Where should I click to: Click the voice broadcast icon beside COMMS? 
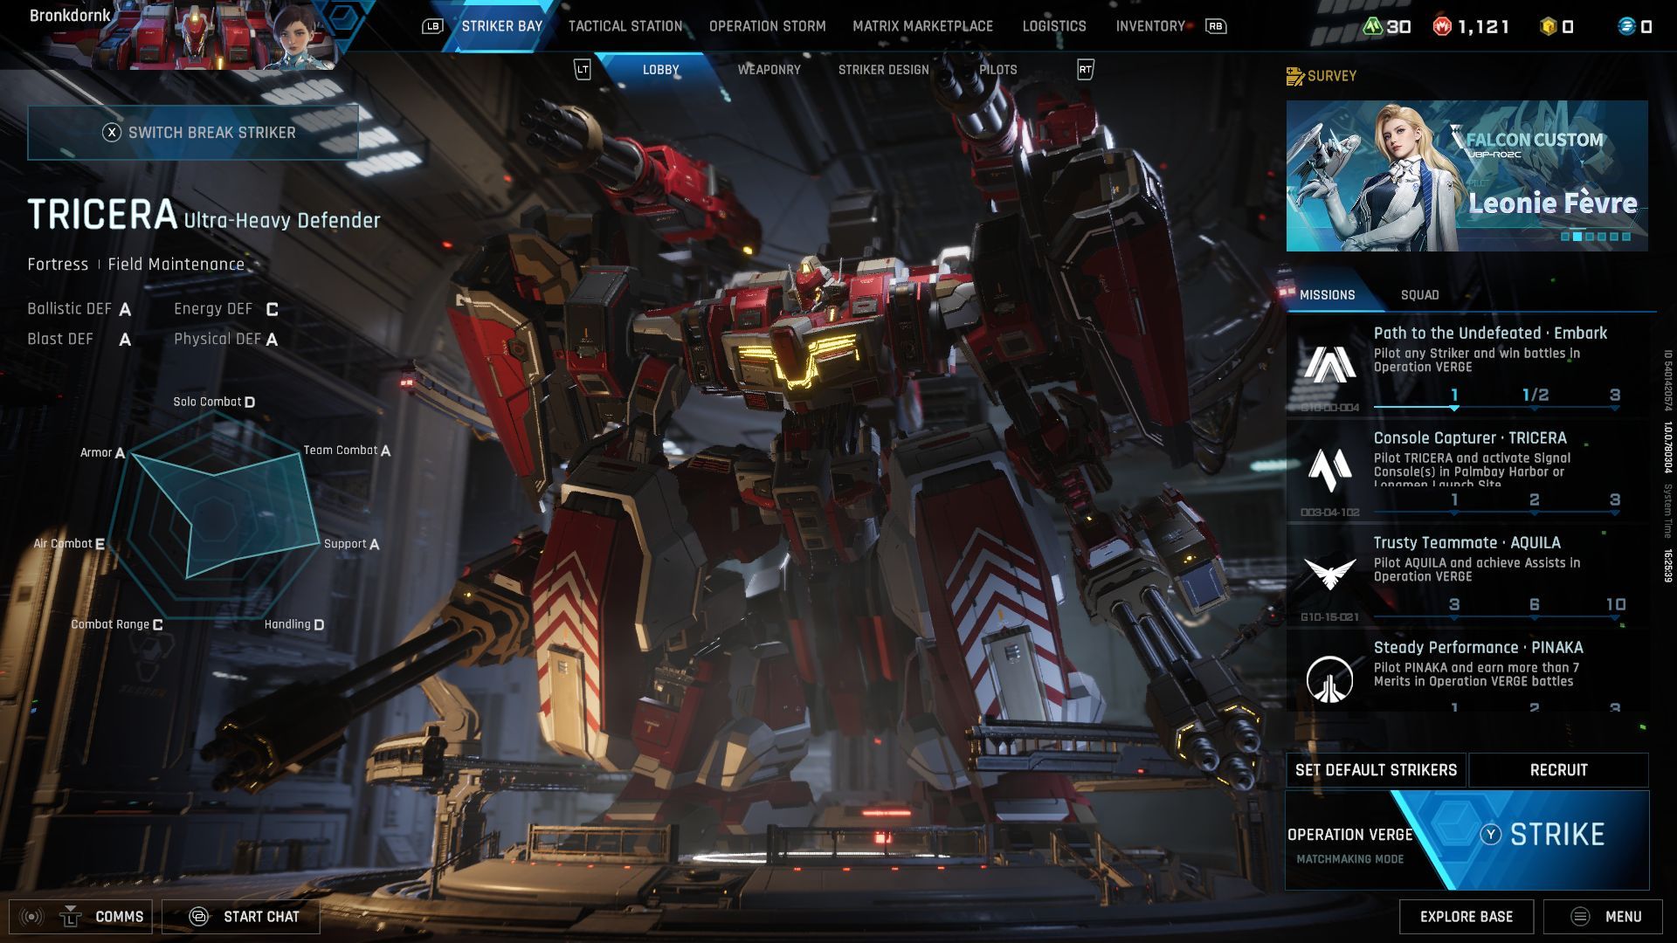point(33,917)
